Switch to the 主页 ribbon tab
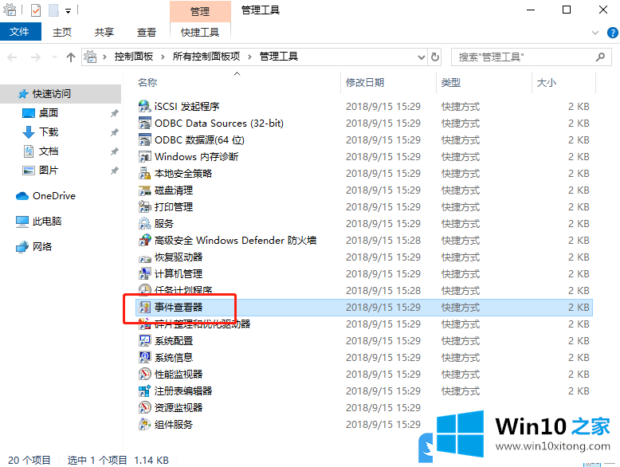620x467 pixels. [62, 32]
